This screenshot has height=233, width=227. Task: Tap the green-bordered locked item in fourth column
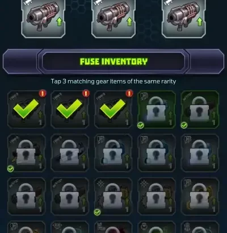coord(157,109)
